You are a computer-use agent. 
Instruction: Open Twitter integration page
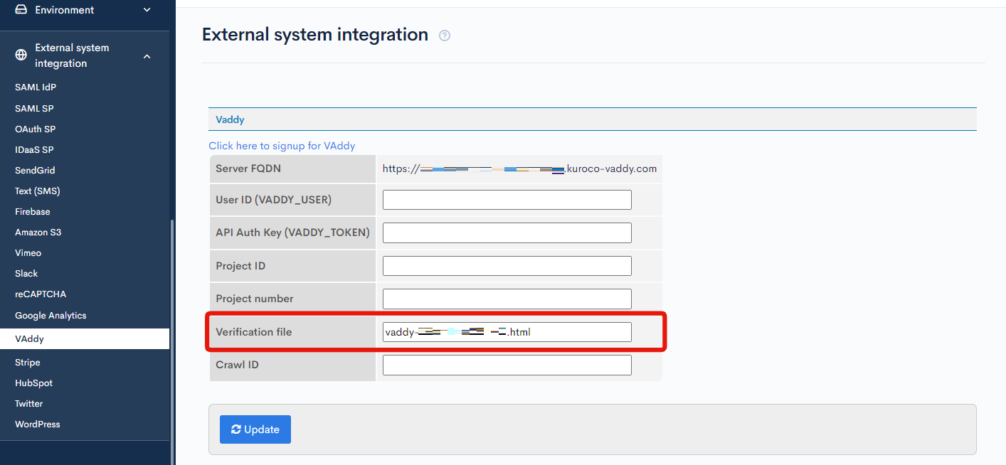coord(29,404)
